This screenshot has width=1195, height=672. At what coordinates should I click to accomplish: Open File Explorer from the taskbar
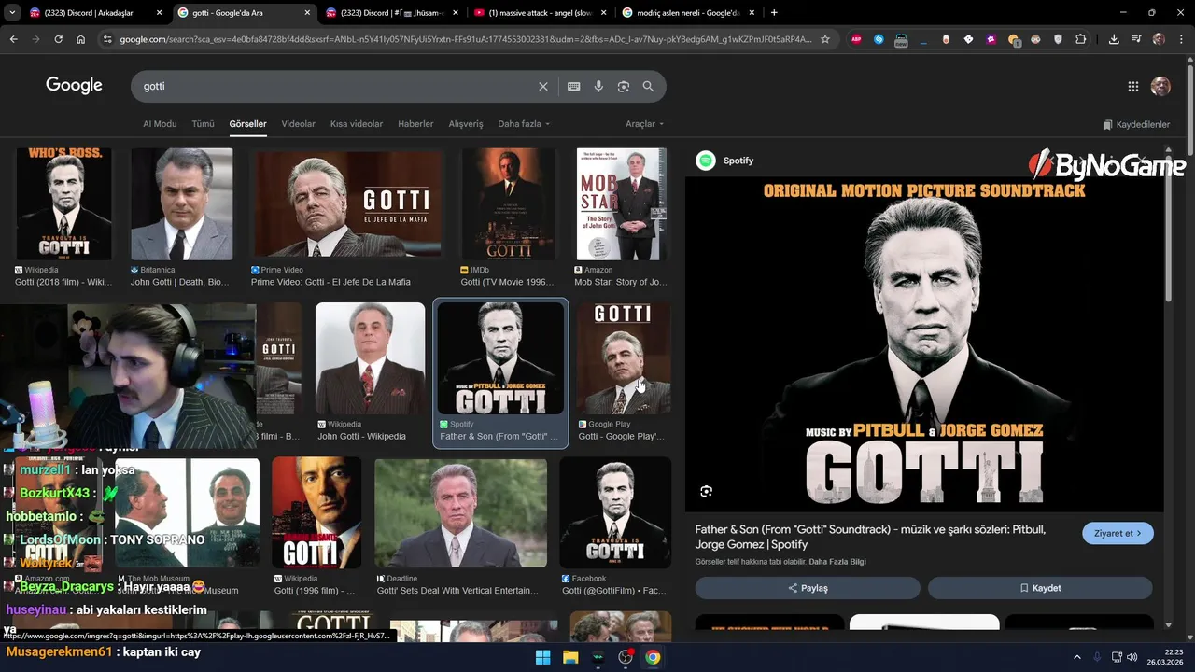570,657
